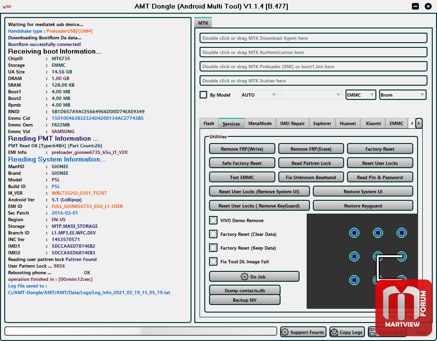Click Remove FRP(Erase) button
The height and width of the screenshot is (341, 437).
tap(311, 149)
